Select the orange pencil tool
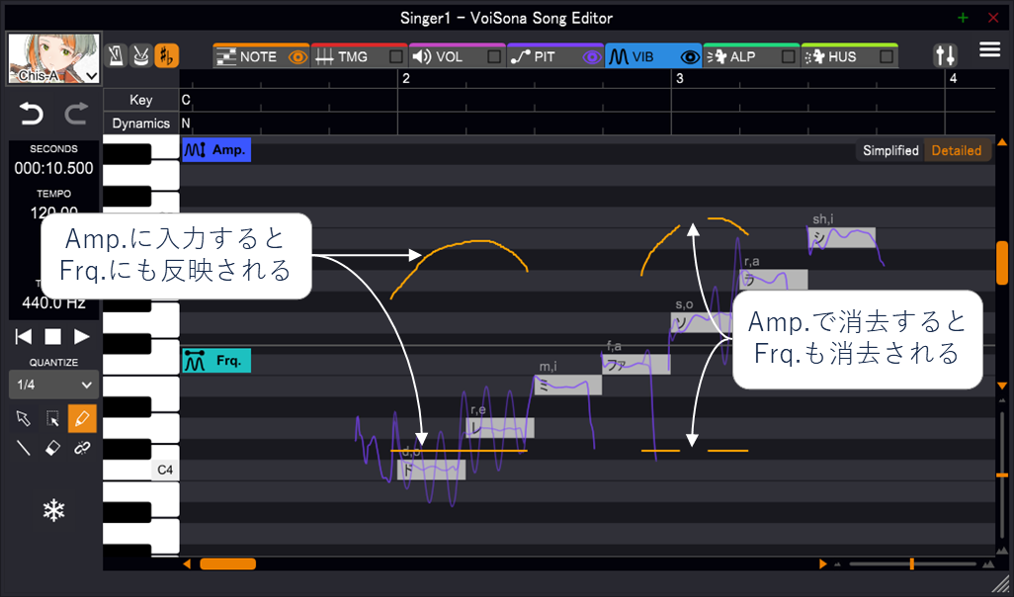1014x597 pixels. (x=82, y=418)
